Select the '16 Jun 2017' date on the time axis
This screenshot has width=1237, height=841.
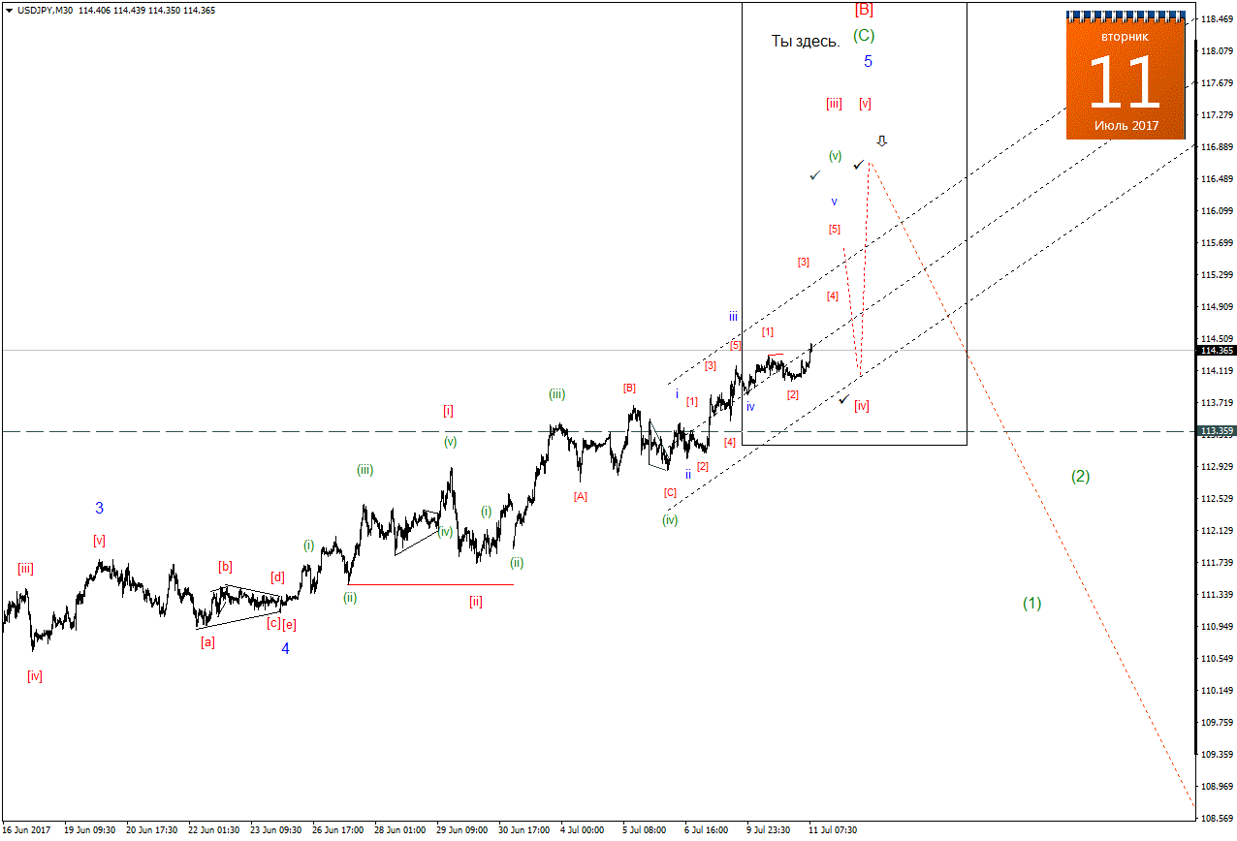[26, 830]
